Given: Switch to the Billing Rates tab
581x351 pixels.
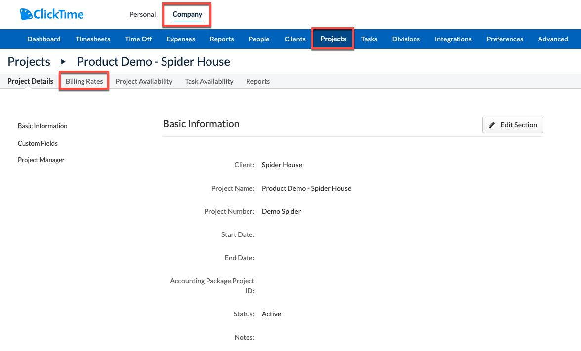Looking at the screenshot, I should point(84,81).
